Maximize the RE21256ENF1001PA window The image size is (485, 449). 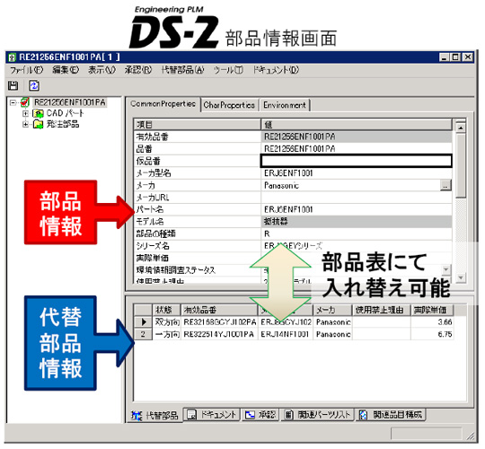pyautogui.click(x=455, y=57)
